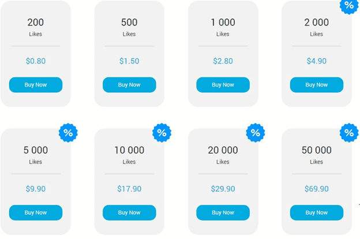
Task: Click the discount badge on 2 000 Likes card
Action: (349, 5)
